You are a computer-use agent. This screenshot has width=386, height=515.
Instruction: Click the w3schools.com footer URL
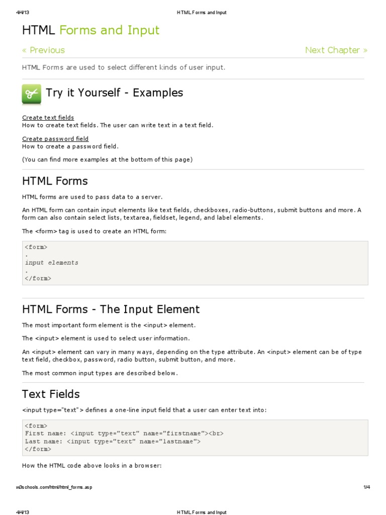point(54,487)
